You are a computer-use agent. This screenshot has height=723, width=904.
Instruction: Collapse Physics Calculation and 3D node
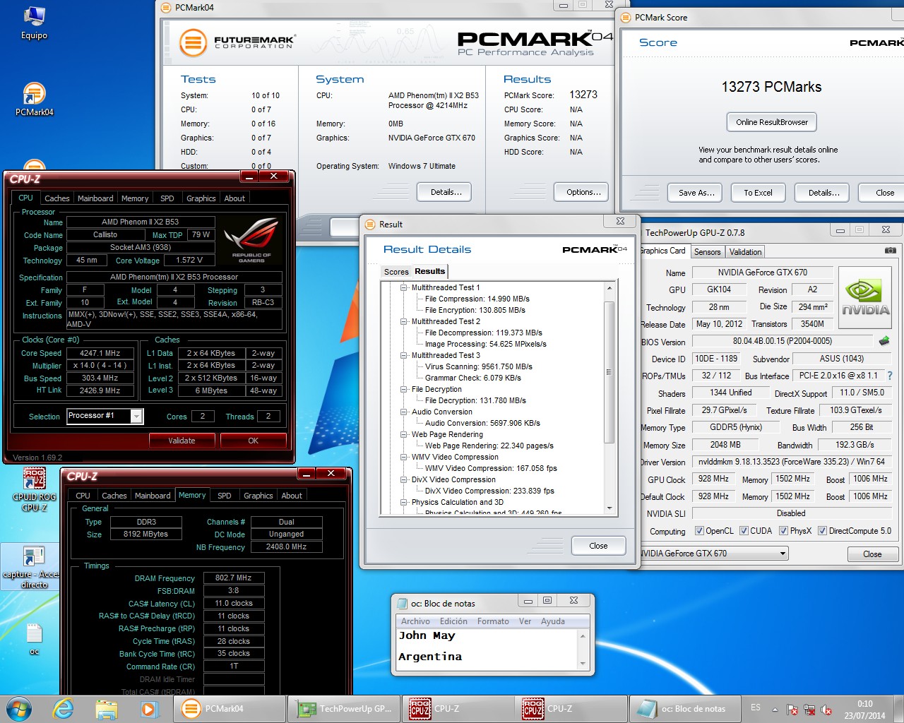pyautogui.click(x=404, y=502)
